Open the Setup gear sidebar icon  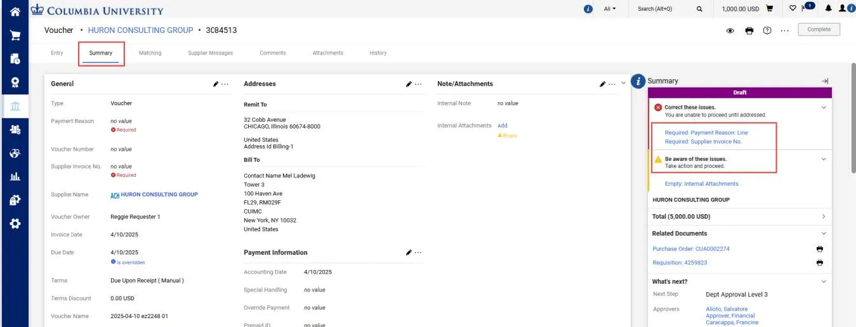(x=15, y=224)
